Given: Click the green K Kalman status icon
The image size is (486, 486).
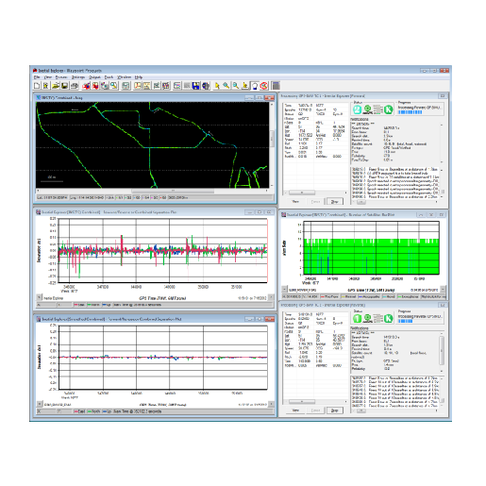Looking at the screenshot, I should point(389,109).
